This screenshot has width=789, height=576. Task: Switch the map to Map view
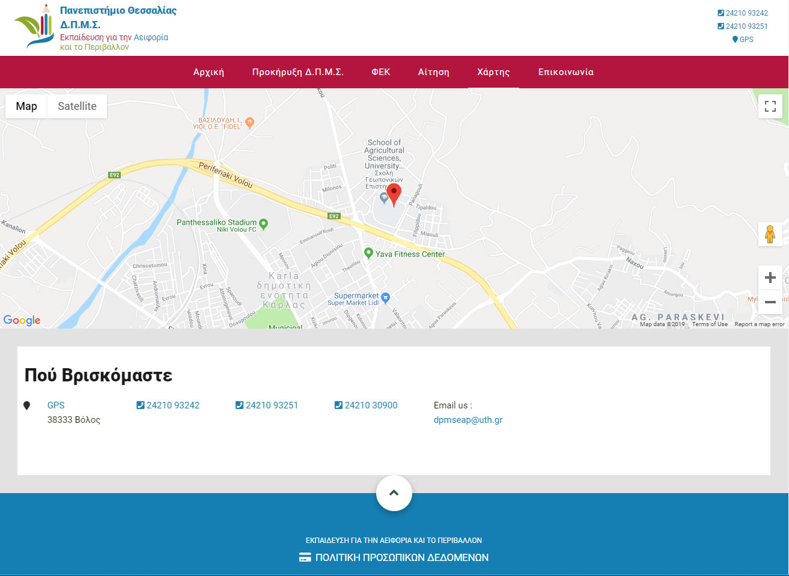click(26, 106)
